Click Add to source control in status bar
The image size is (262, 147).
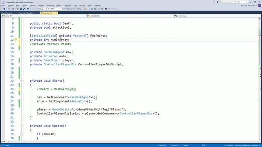coord(242,145)
